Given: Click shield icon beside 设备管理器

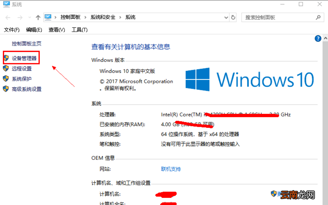Looking at the screenshot, I should pos(6,58).
